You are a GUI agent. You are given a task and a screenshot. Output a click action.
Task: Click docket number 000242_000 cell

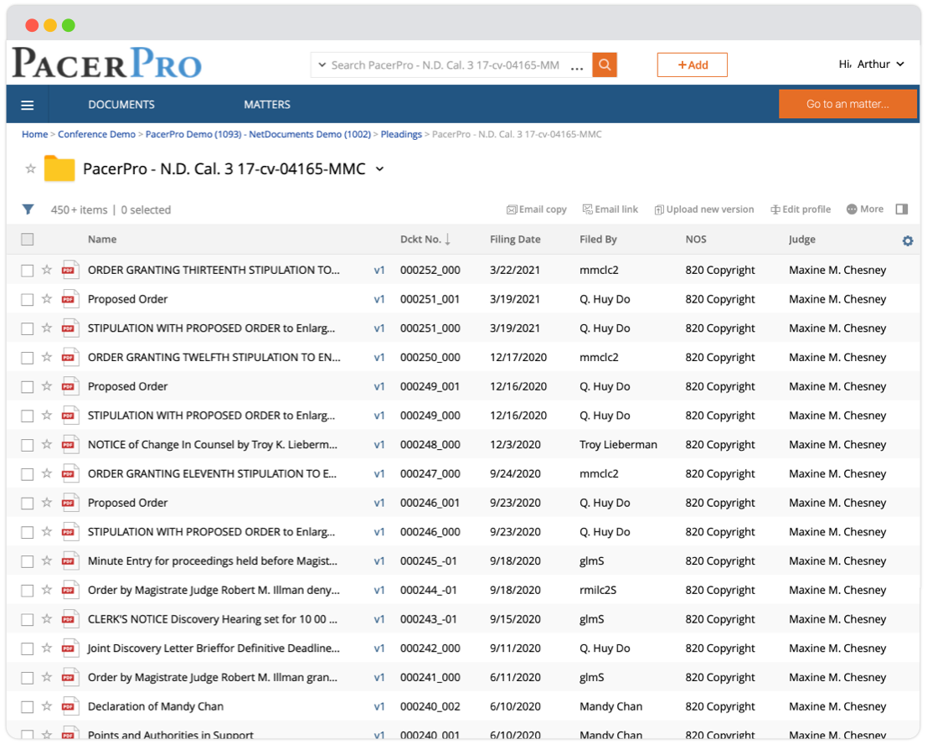(430, 648)
